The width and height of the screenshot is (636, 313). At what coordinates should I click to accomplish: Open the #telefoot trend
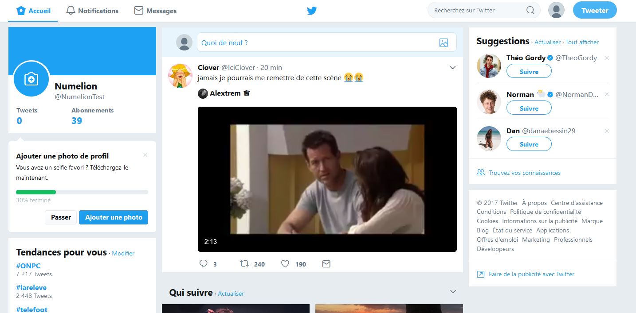click(x=31, y=309)
